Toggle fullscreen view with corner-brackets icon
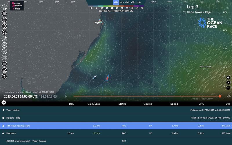Viewport: 232px width, 145px height. pyautogui.click(x=4, y=7)
